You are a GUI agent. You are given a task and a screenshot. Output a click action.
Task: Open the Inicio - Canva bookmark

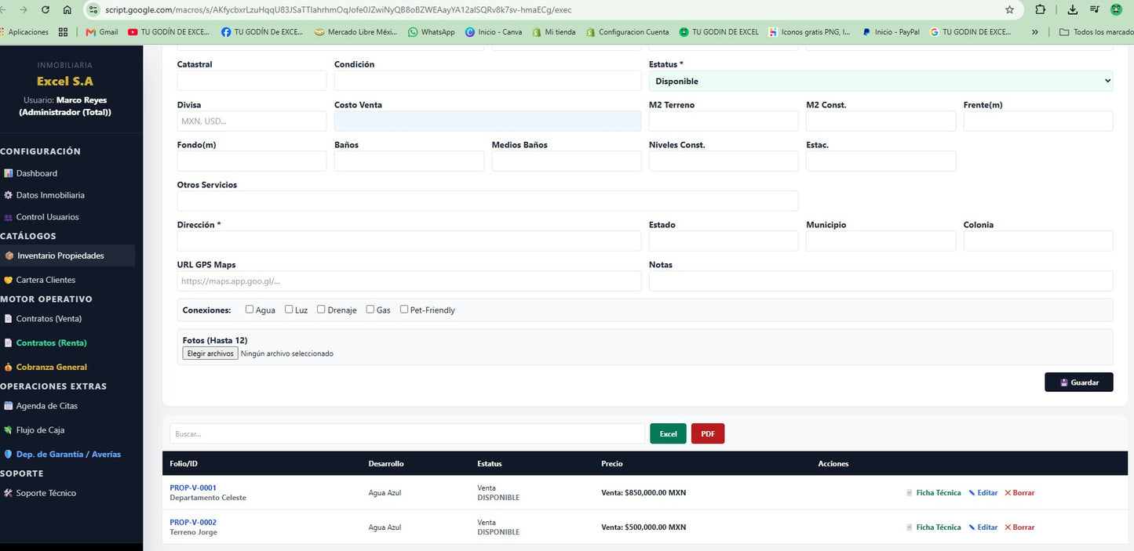pos(494,32)
